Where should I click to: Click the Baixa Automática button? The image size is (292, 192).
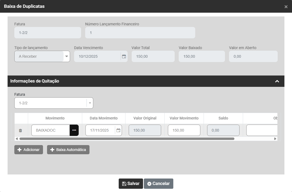[68, 150]
